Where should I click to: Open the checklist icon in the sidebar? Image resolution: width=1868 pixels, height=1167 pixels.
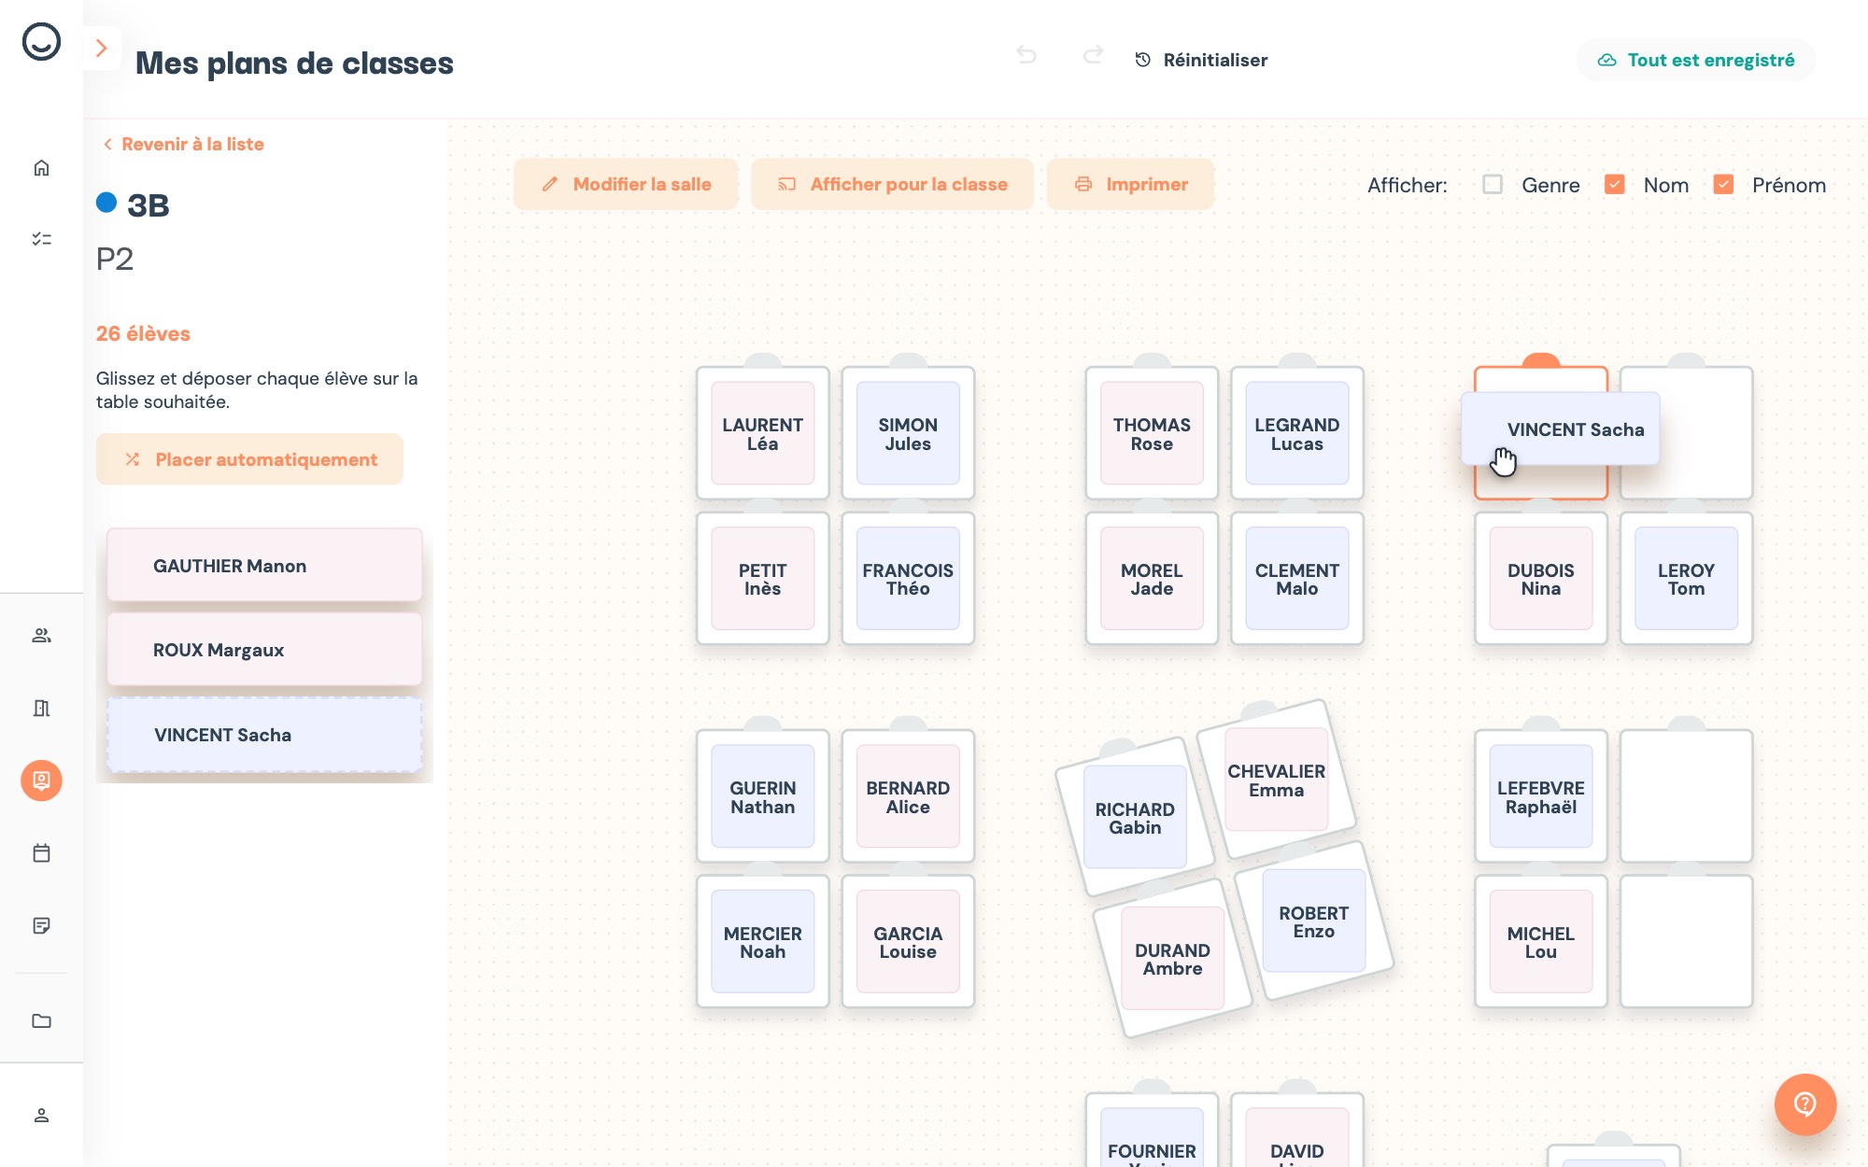(41, 239)
